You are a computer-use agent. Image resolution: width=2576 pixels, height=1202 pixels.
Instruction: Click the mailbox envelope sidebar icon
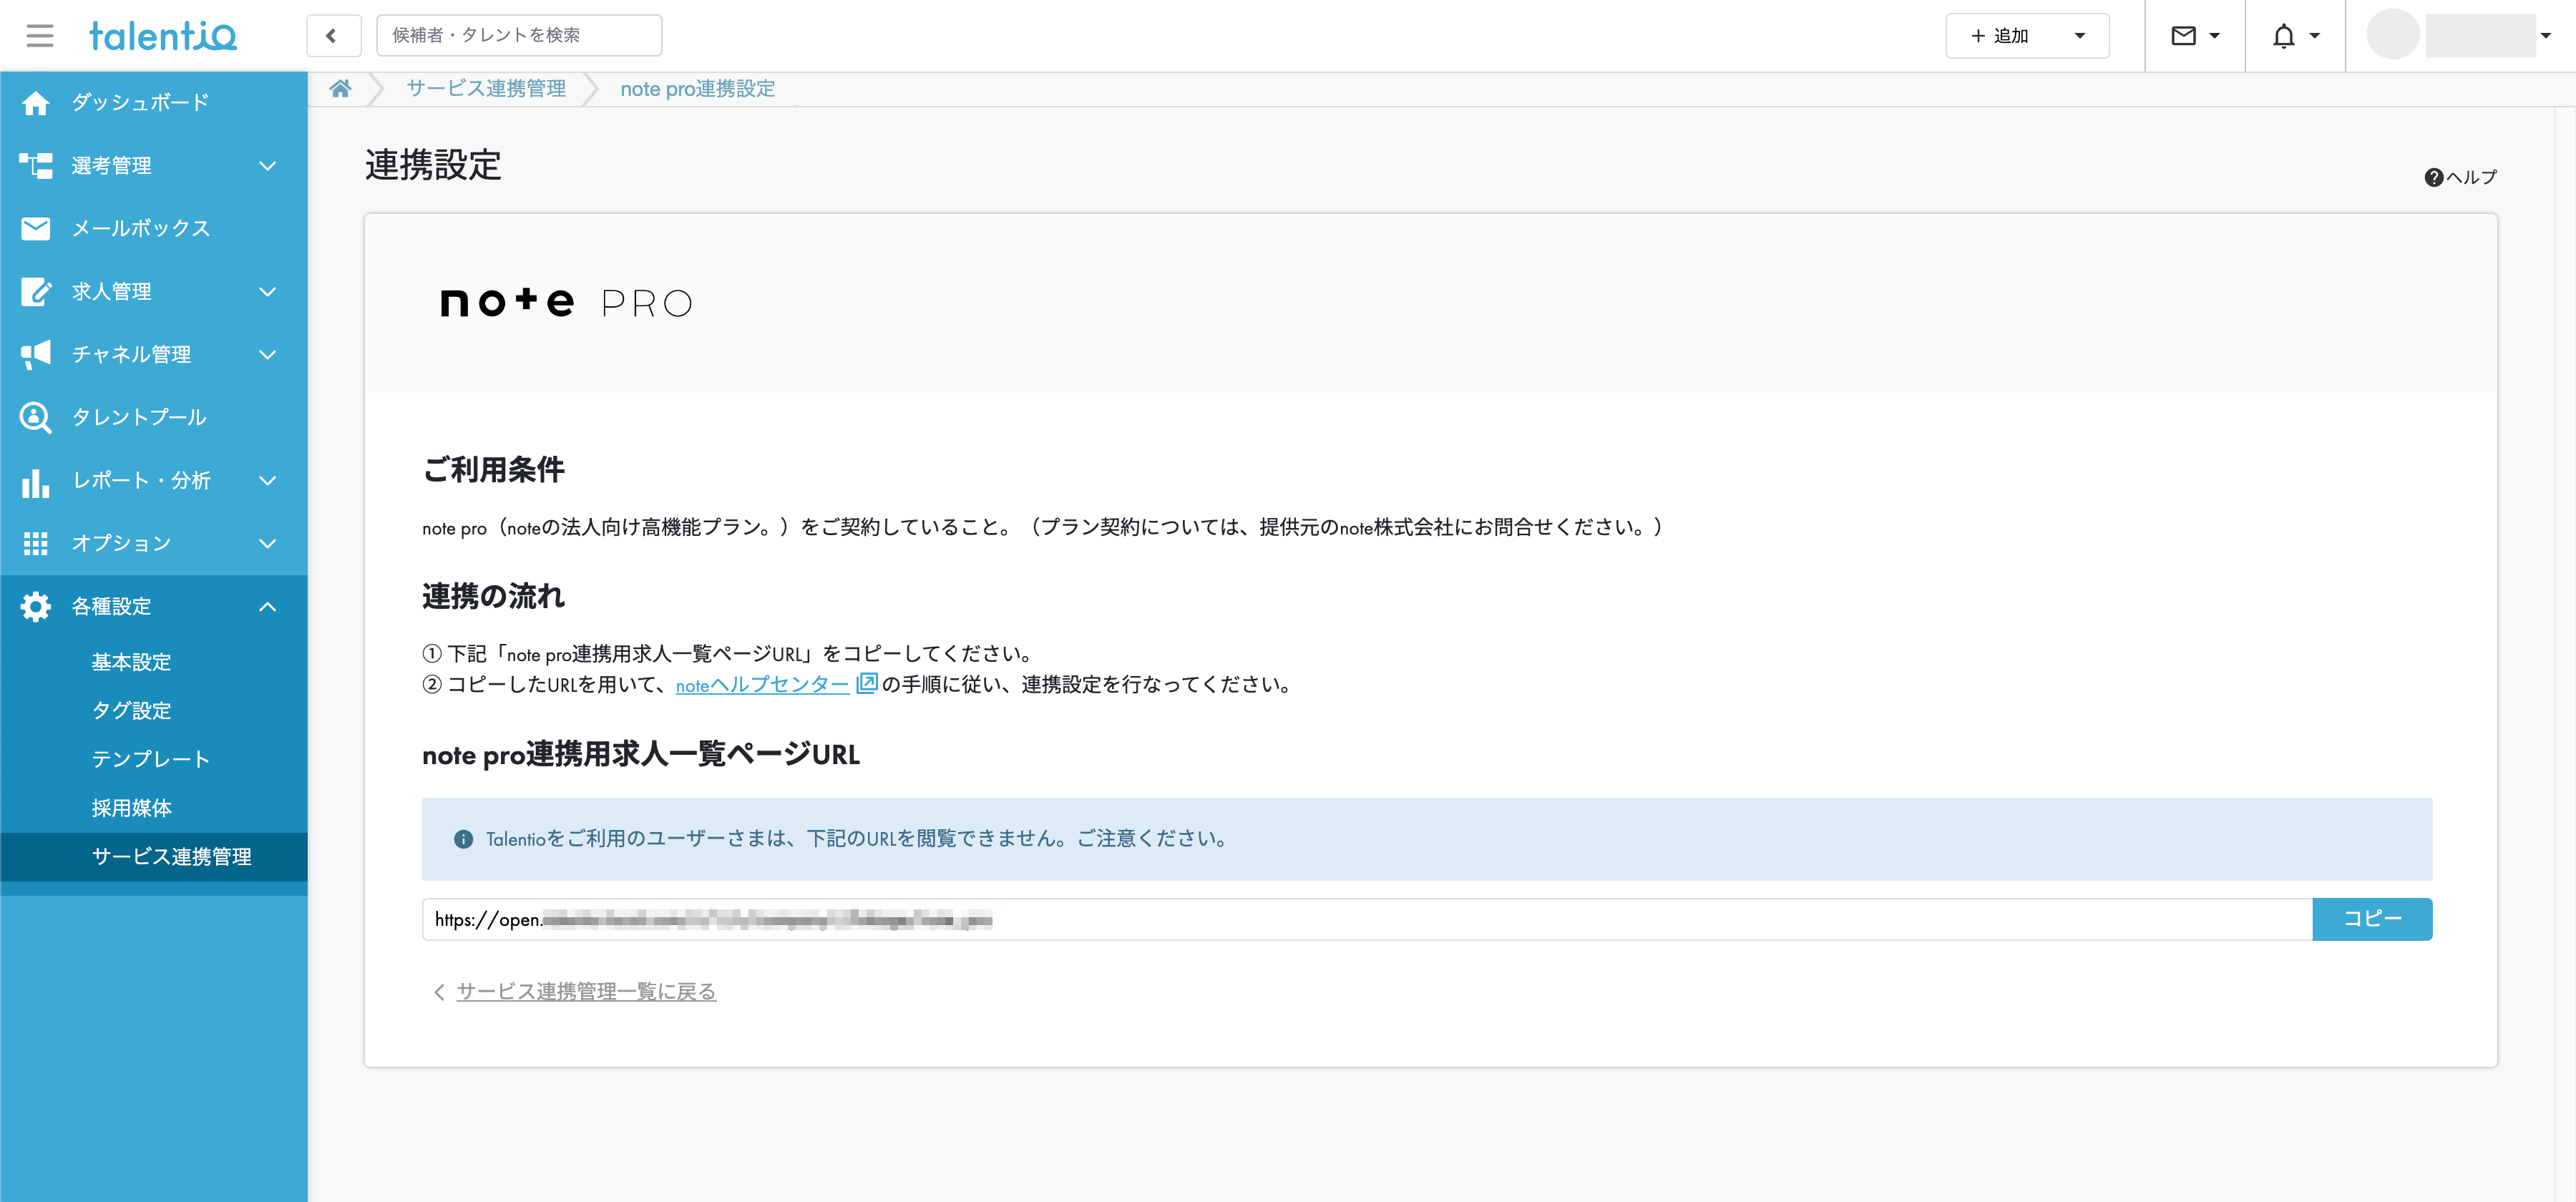point(35,229)
